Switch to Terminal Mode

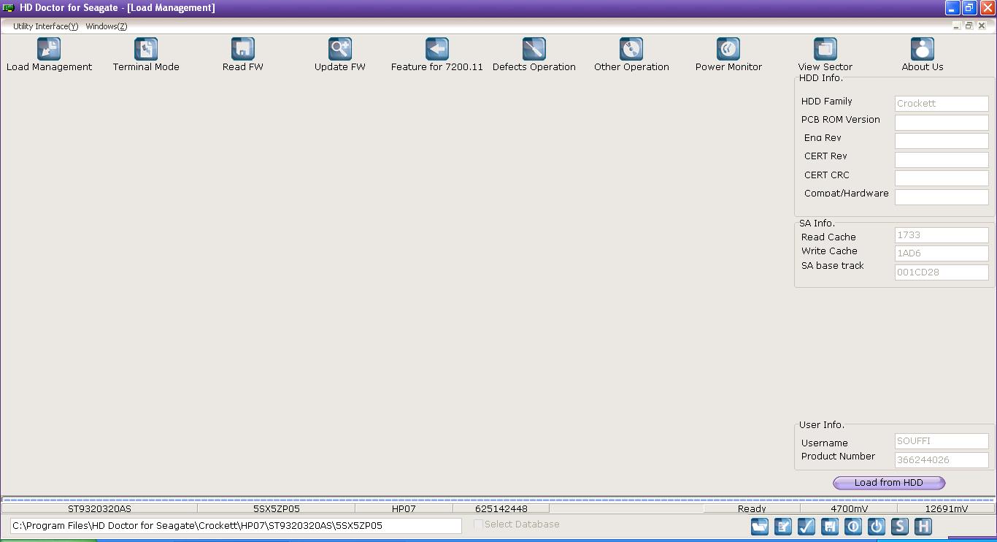pos(146,49)
